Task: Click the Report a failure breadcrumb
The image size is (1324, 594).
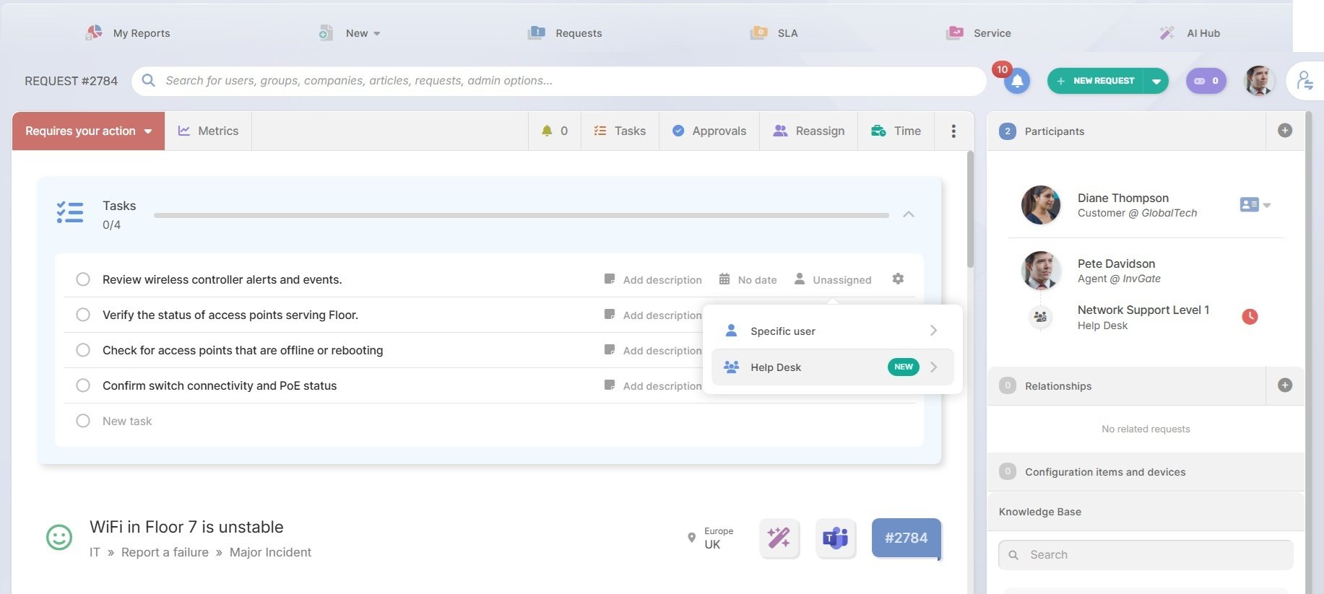Action: click(165, 552)
